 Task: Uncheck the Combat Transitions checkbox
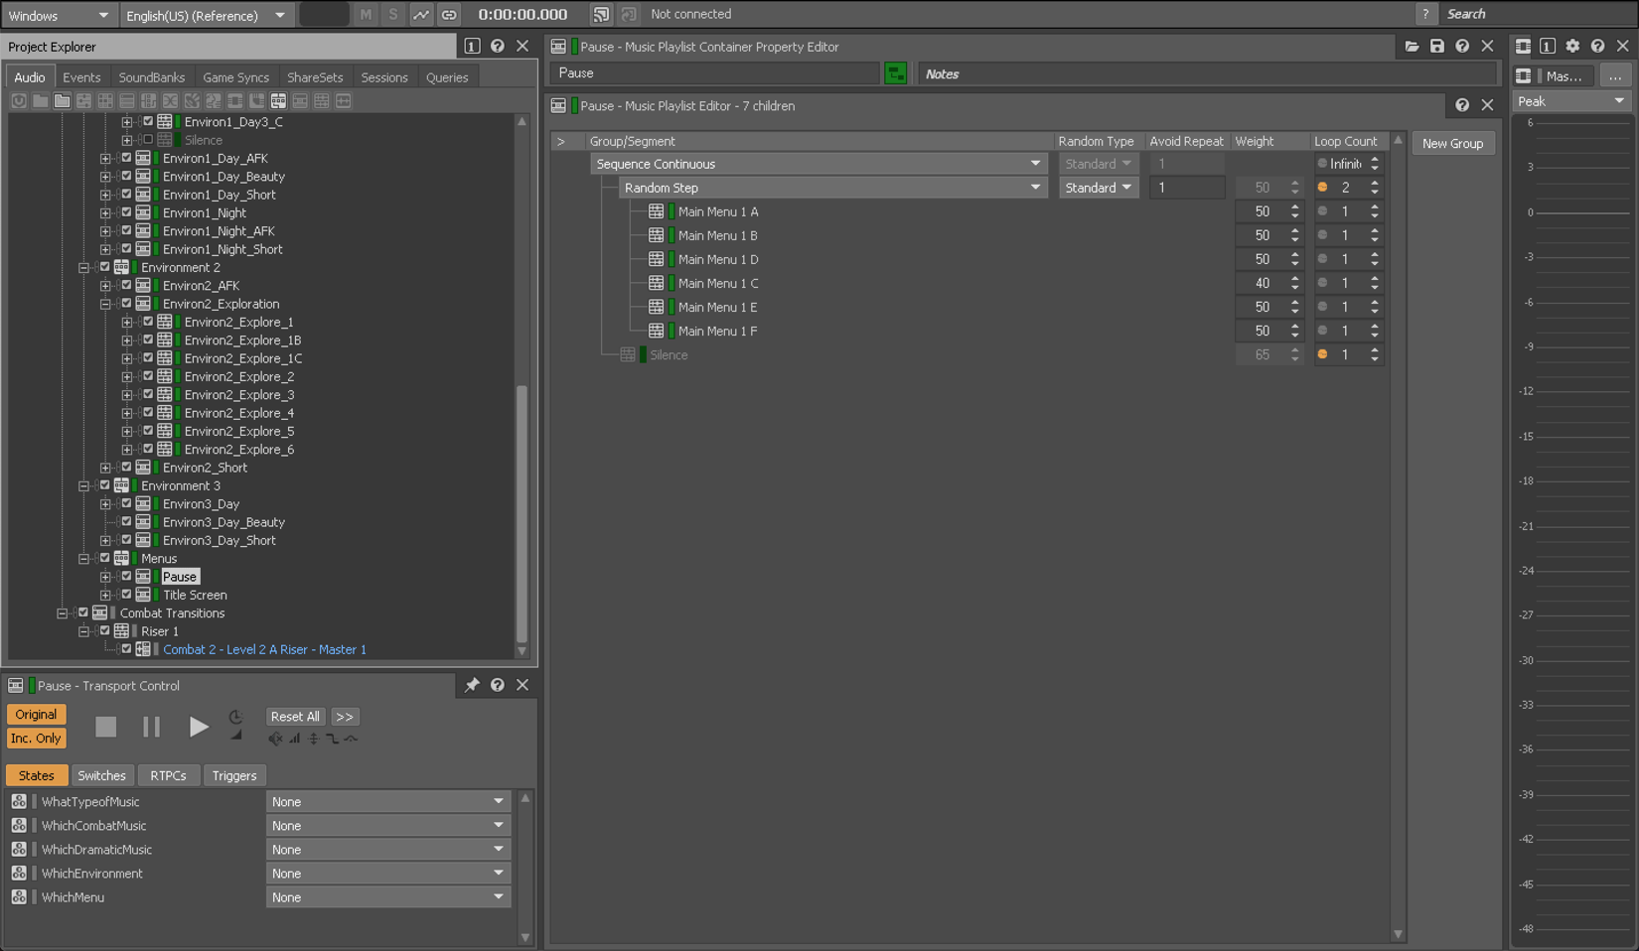tap(83, 612)
